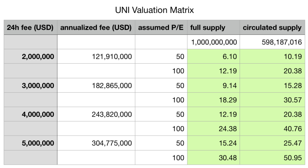Click the UNI Valuation Matrix title
This screenshot has width=308, height=168.
tap(154, 10)
